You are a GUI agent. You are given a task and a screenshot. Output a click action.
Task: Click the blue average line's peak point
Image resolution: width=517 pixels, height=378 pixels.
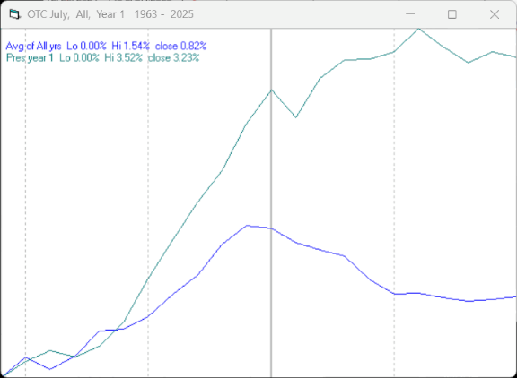tap(247, 226)
